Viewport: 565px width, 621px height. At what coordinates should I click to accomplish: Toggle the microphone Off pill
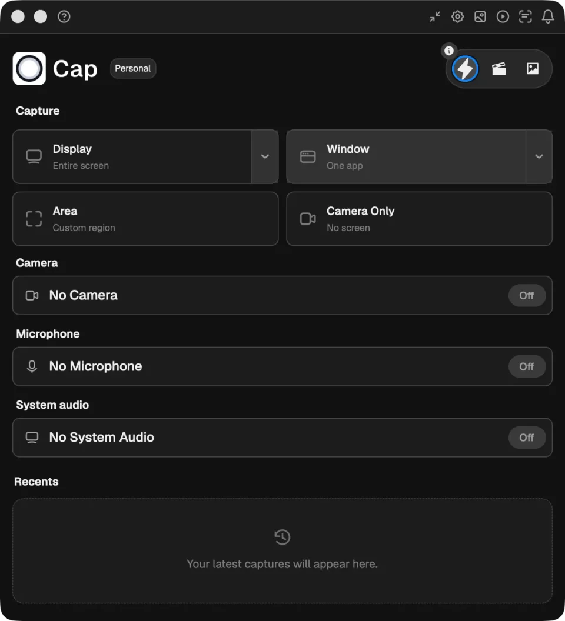[x=527, y=366]
